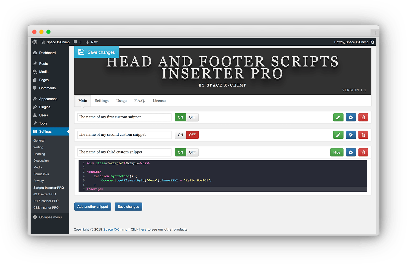Turn OFF the second custom snippet
Viewport: 407px width, 264px height.
click(192, 135)
